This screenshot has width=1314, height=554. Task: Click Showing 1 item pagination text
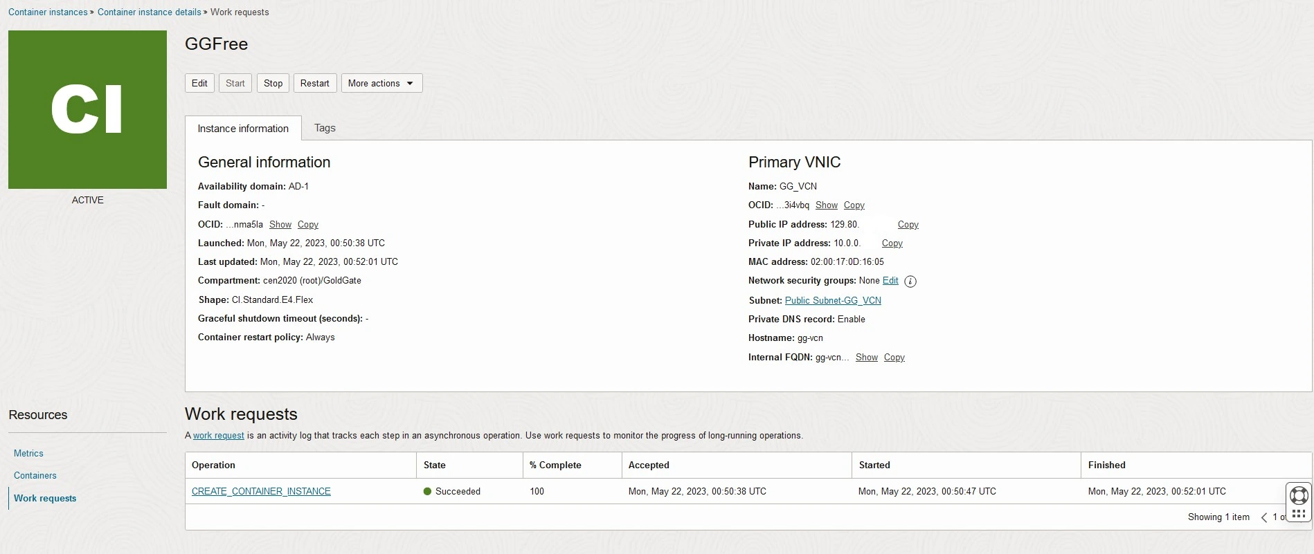click(1218, 517)
